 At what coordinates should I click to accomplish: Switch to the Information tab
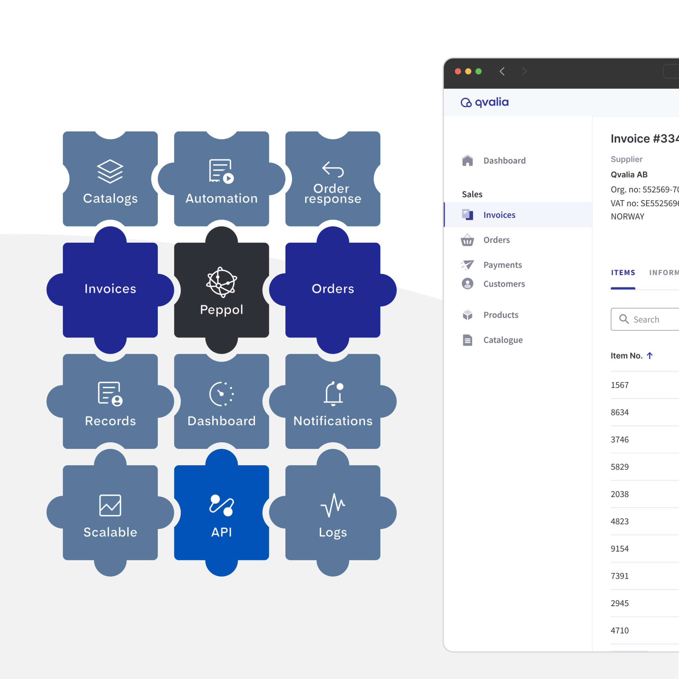[x=663, y=273]
